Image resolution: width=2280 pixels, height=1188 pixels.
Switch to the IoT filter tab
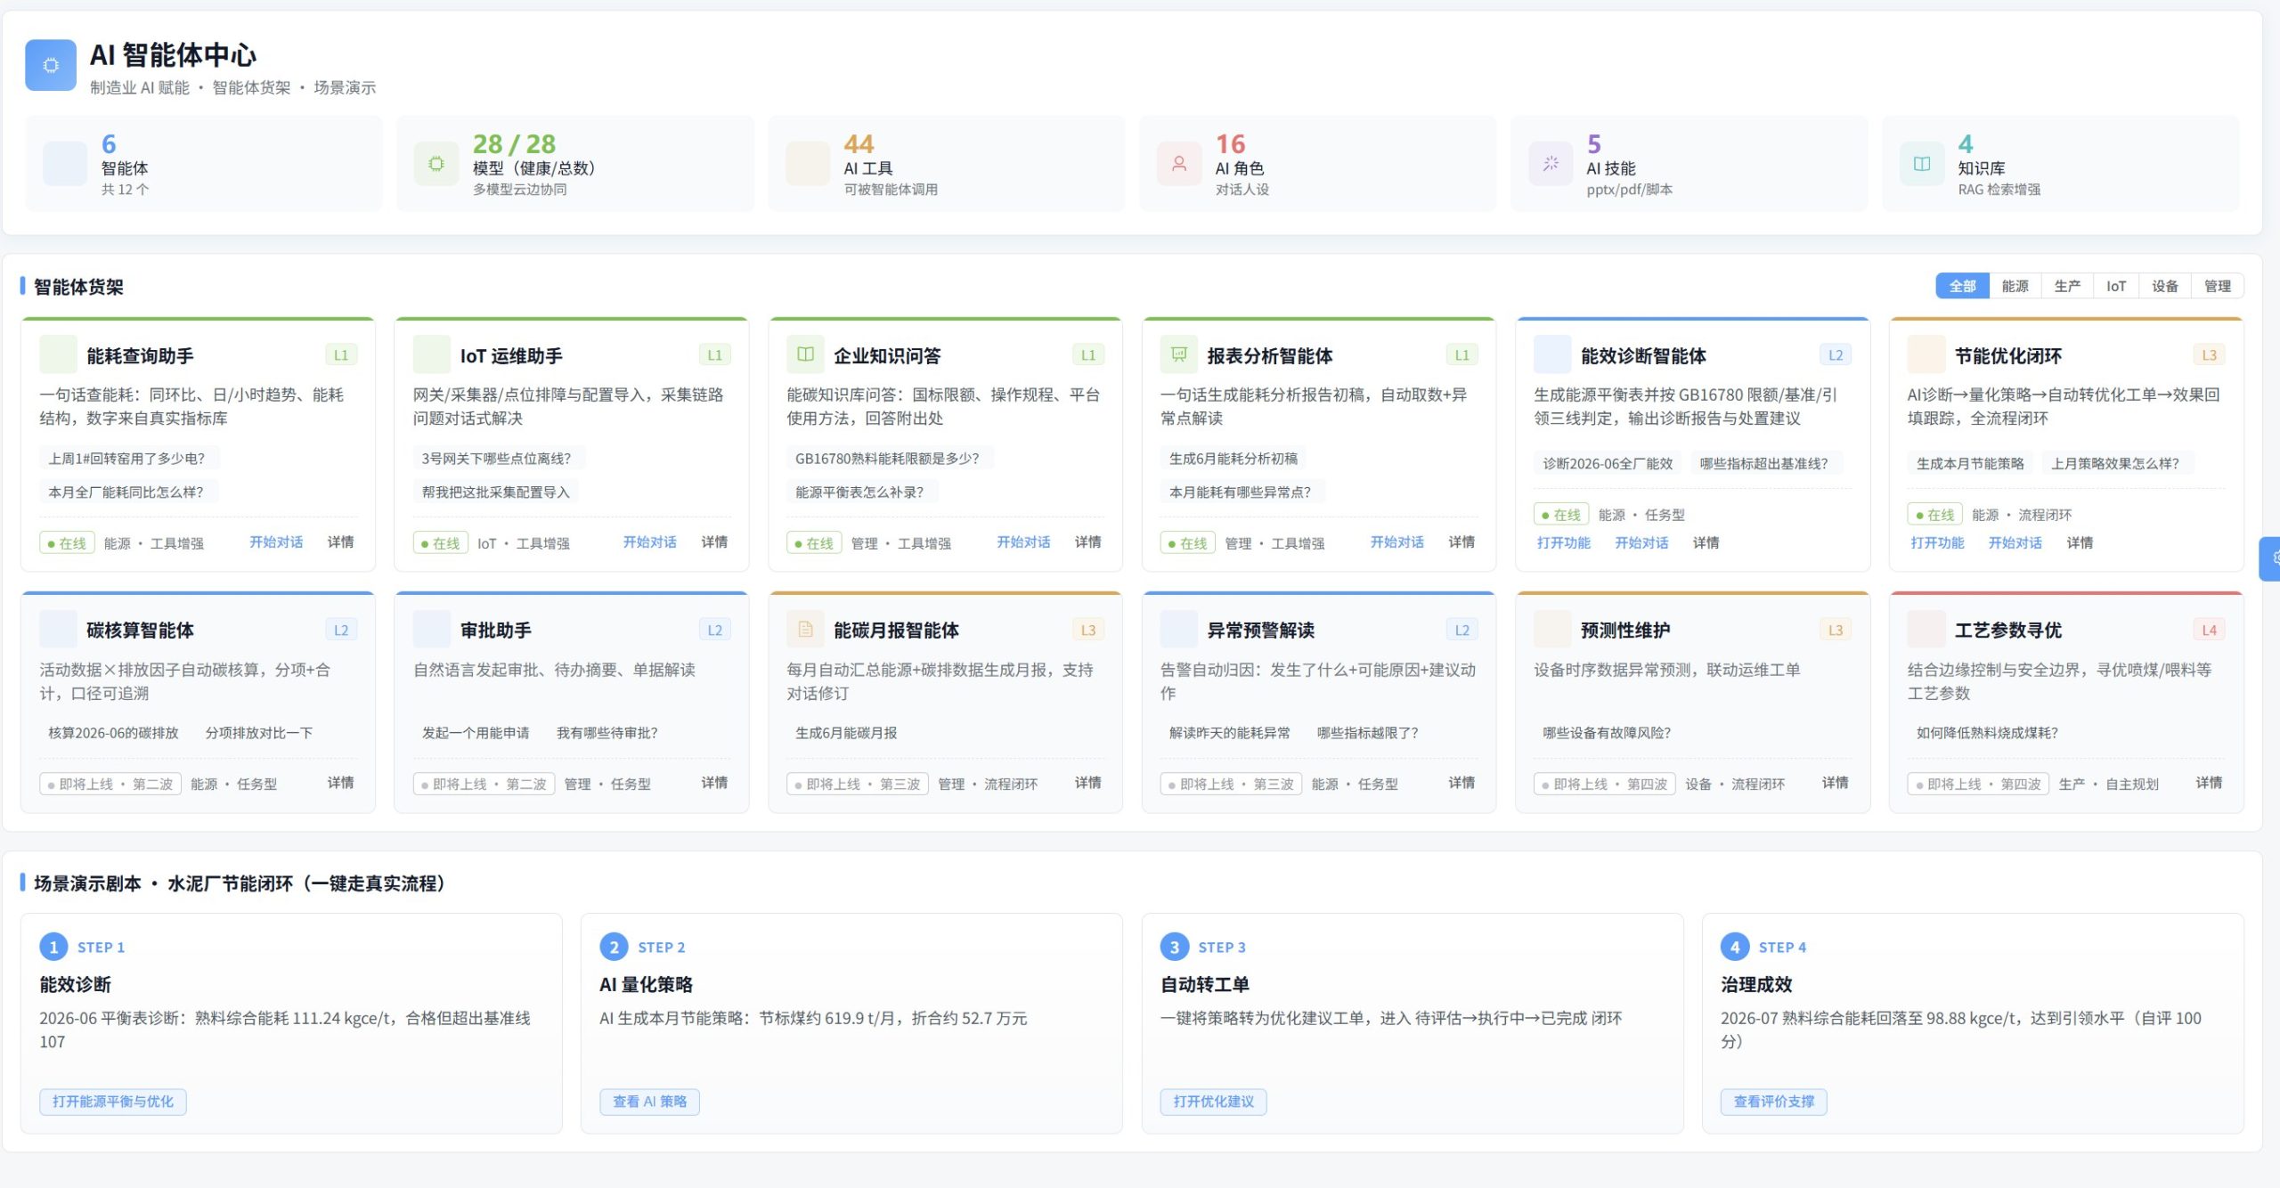click(x=2116, y=286)
